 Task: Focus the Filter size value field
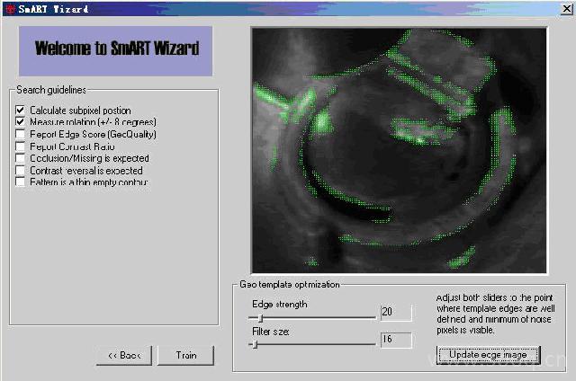pyautogui.click(x=395, y=341)
